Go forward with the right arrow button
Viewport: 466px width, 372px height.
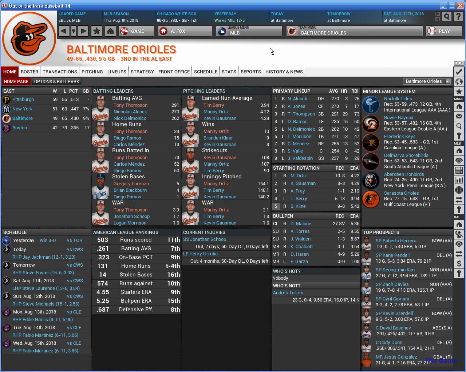tap(83, 31)
